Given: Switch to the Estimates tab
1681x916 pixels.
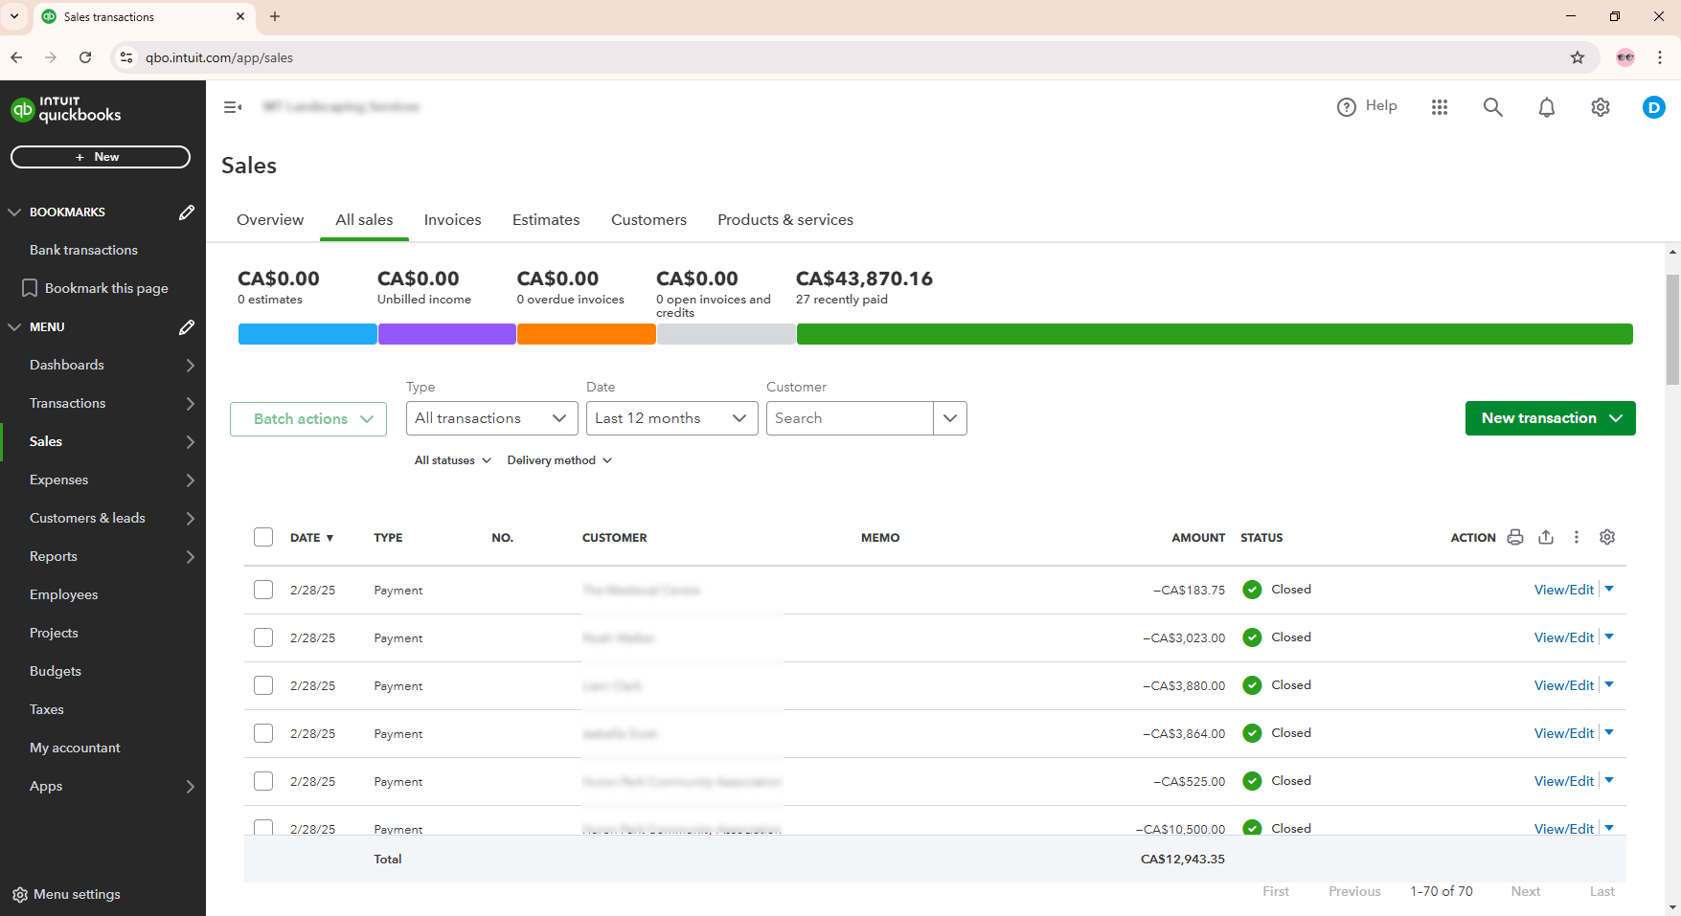Looking at the screenshot, I should coord(546,220).
